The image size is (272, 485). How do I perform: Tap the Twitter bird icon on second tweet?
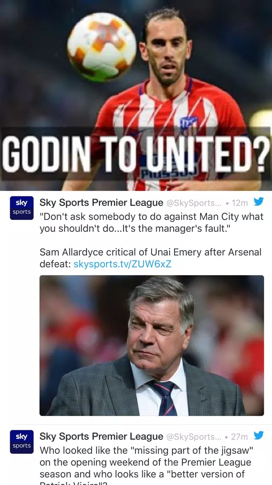[258, 435]
